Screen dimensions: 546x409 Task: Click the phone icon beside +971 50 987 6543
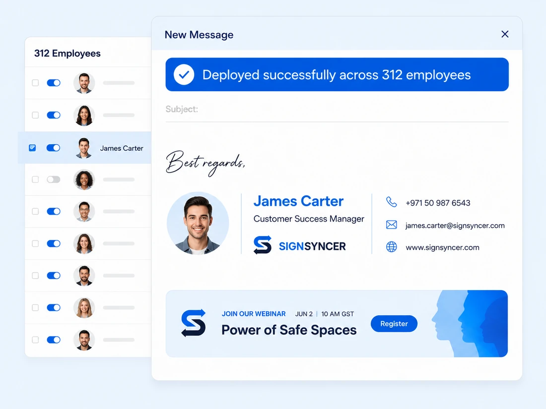tap(392, 202)
